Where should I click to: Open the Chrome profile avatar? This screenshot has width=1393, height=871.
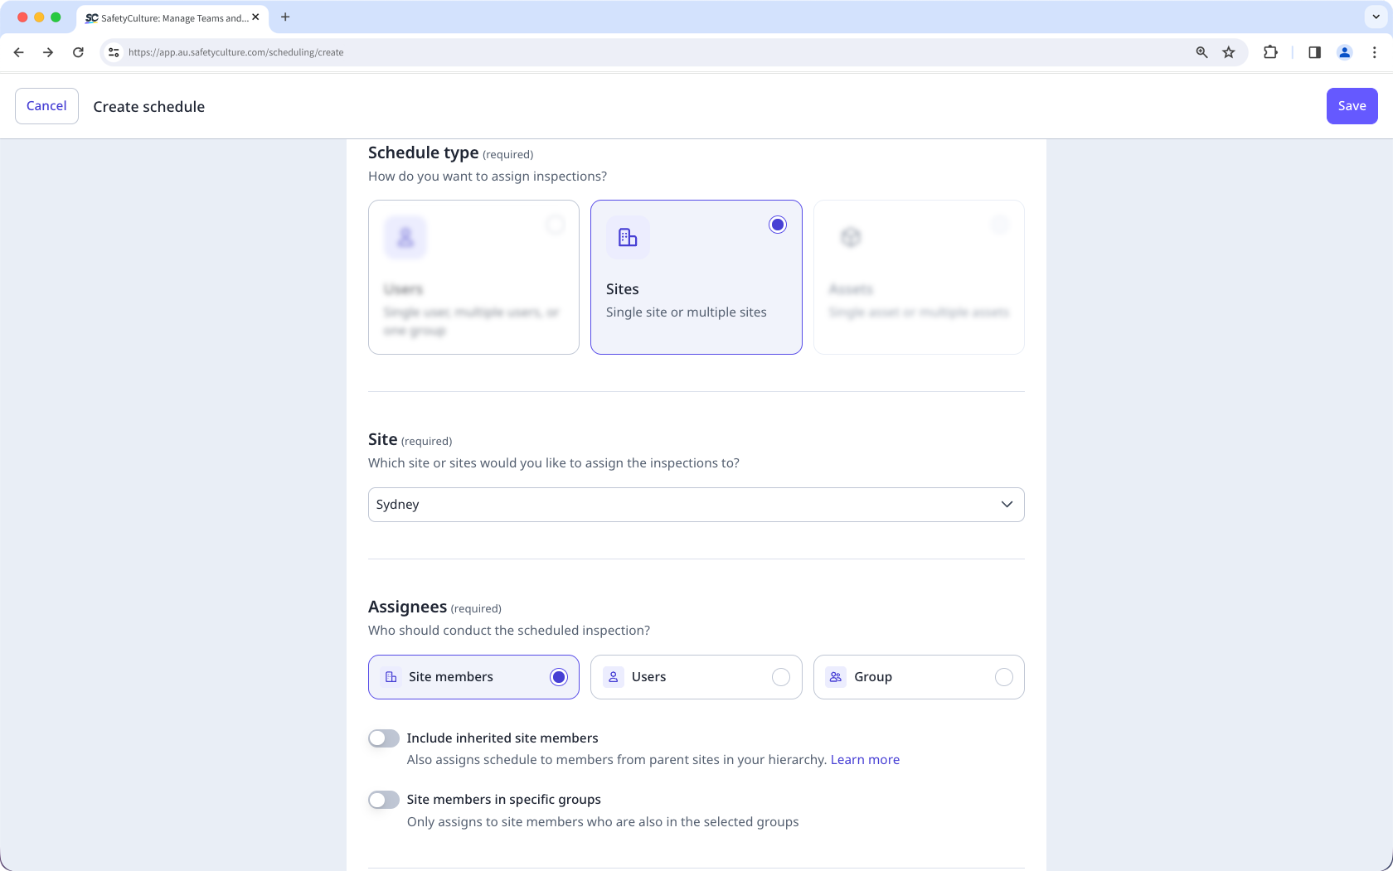click(x=1344, y=52)
